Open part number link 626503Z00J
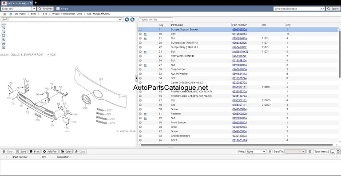Viewport: 341px width, 176px height. (239, 122)
